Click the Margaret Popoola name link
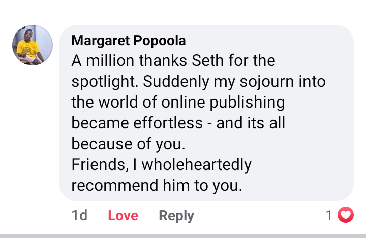 pyautogui.click(x=129, y=41)
